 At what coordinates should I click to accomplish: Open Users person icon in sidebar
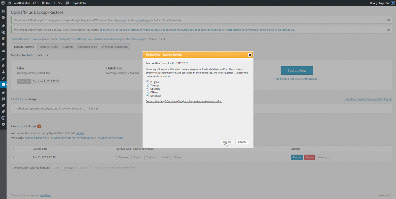coord(3,72)
